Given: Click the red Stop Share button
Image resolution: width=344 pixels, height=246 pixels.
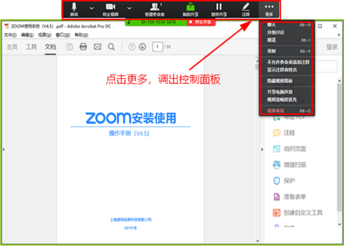Looking at the screenshot, I should point(201,22).
